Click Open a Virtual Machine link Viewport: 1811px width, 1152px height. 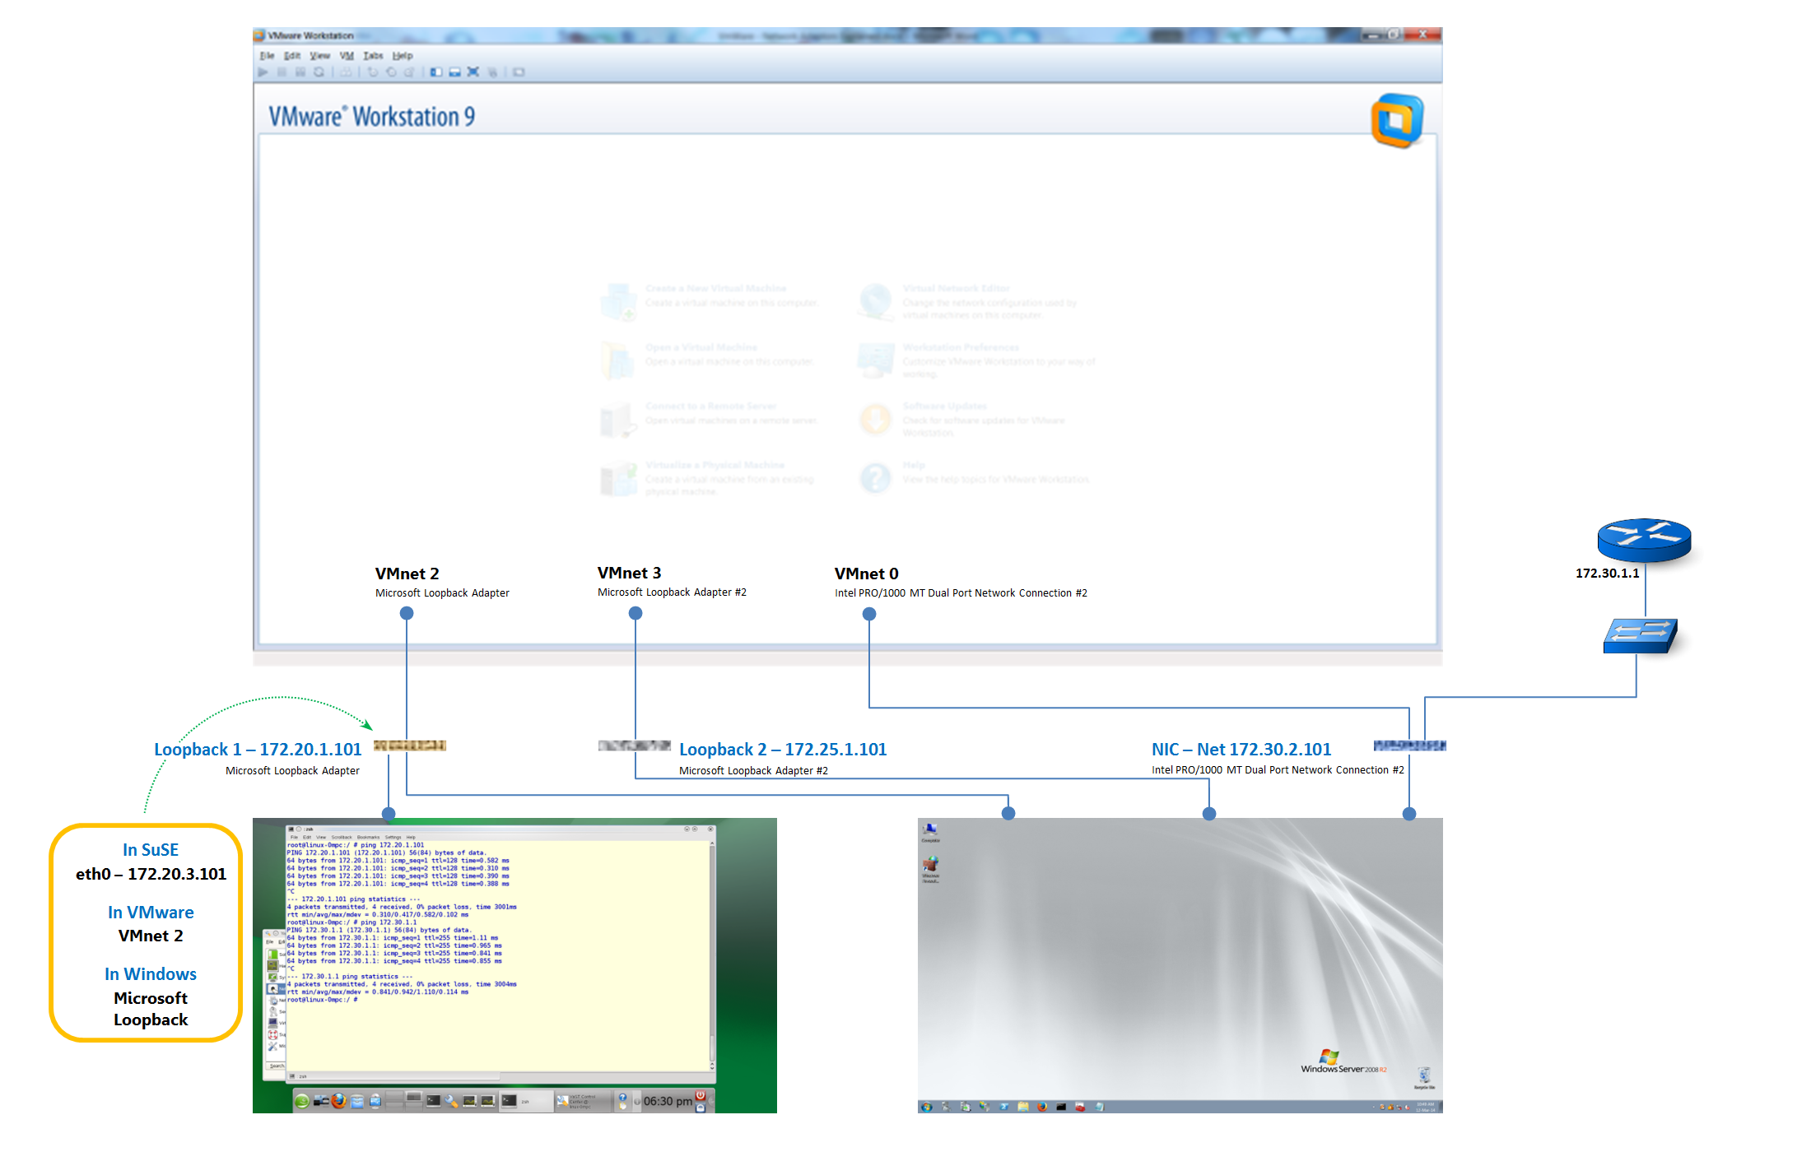point(701,347)
